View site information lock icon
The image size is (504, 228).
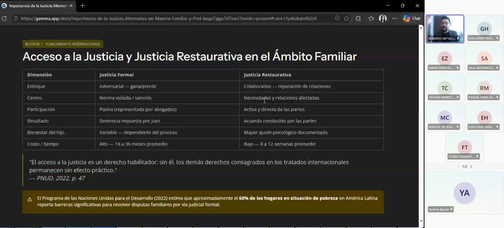(16, 18)
